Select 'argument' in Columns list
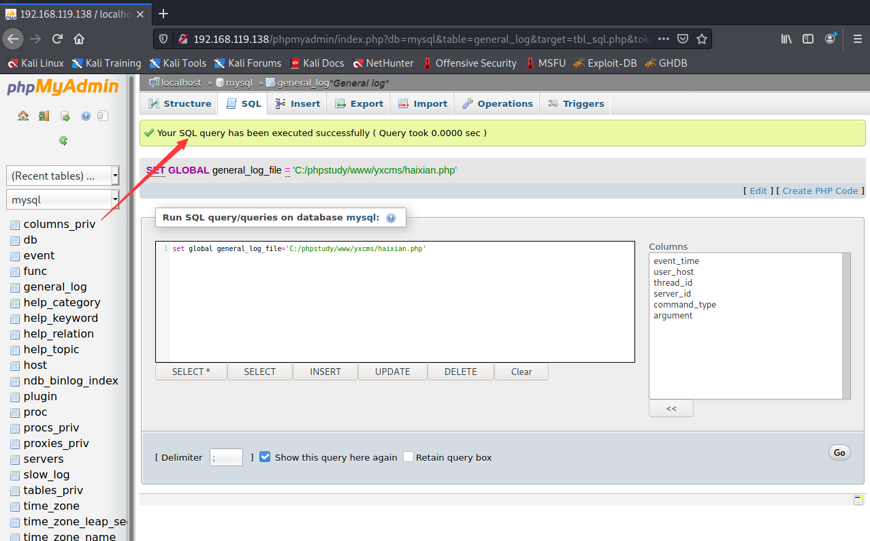The width and height of the screenshot is (870, 541). point(673,315)
